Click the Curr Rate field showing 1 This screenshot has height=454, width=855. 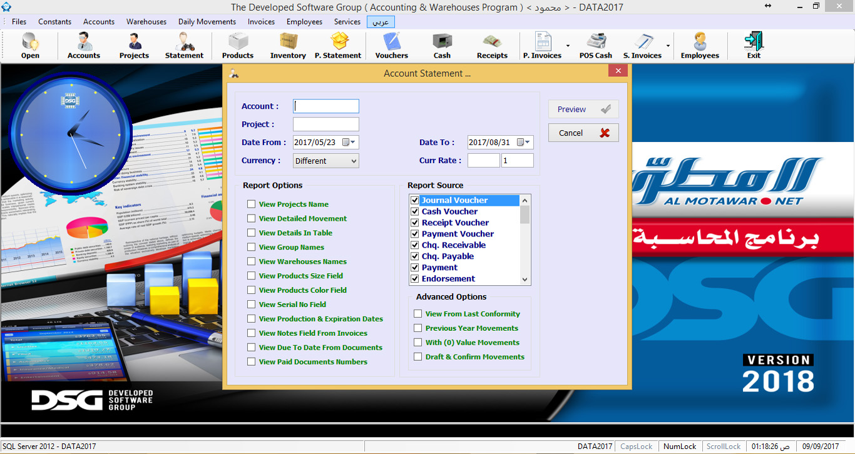click(x=518, y=161)
